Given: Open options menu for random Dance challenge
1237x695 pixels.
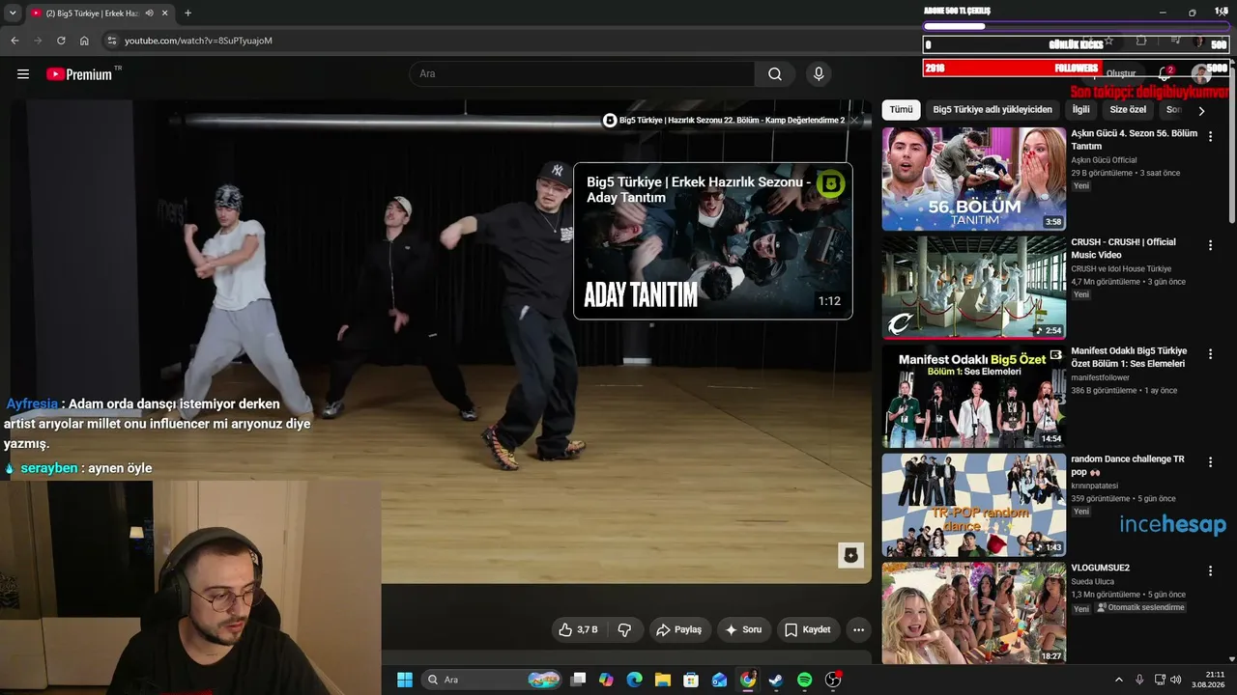Looking at the screenshot, I should coord(1210,463).
